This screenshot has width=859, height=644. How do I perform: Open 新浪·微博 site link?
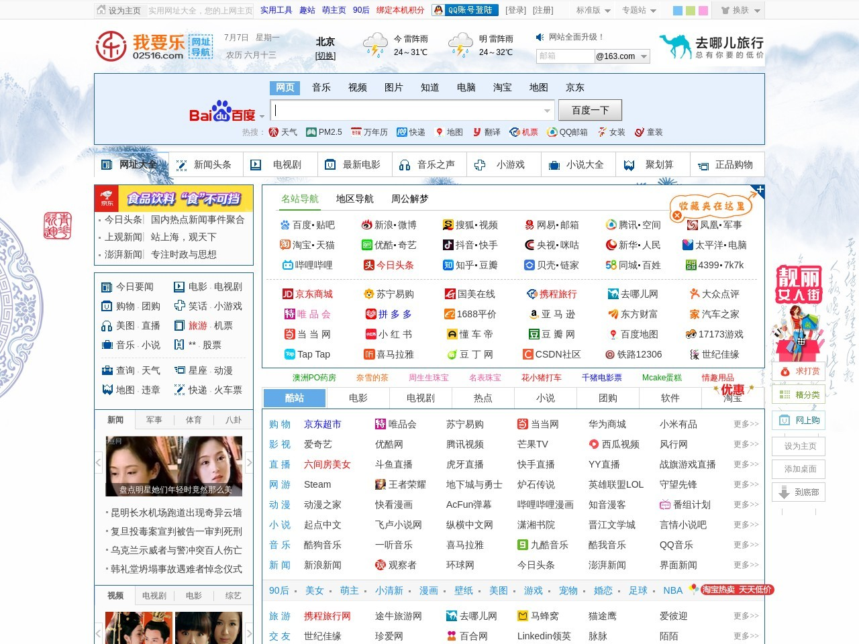click(x=389, y=225)
